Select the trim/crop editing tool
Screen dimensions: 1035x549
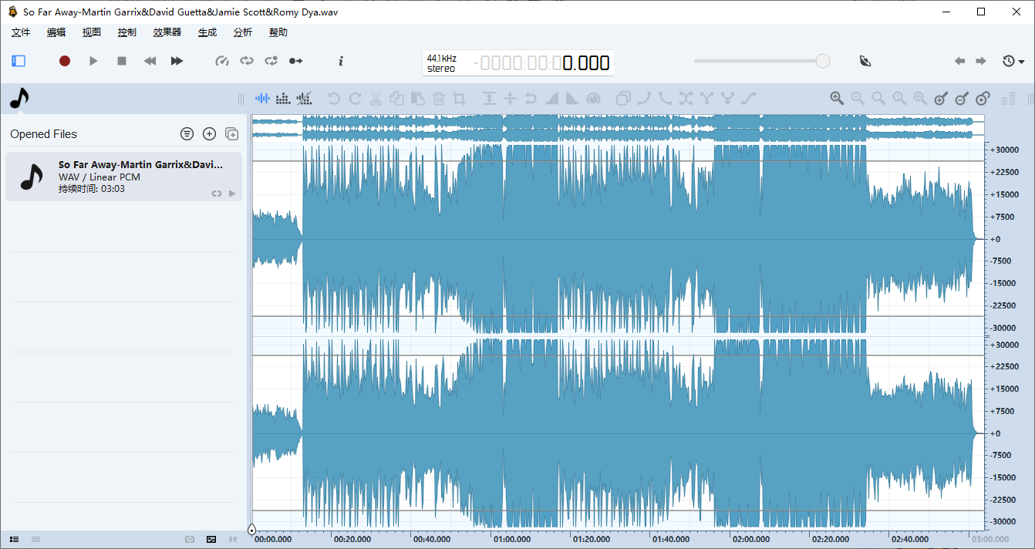(x=460, y=99)
